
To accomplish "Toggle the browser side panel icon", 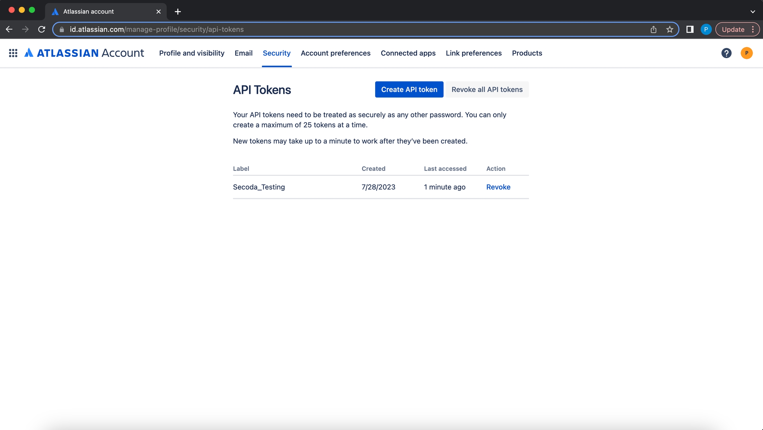I will [690, 29].
